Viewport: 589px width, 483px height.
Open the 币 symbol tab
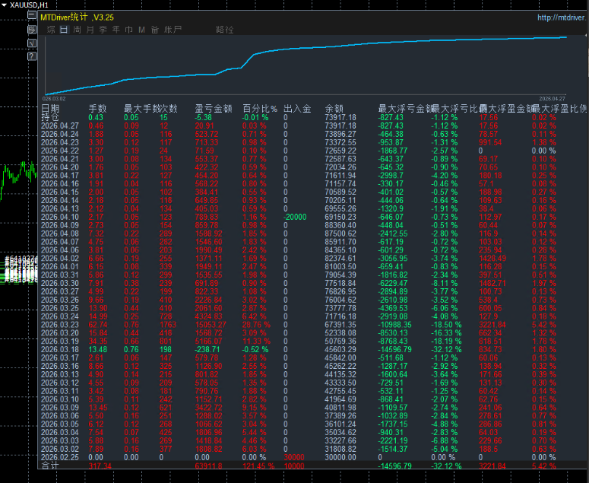pyautogui.click(x=129, y=30)
